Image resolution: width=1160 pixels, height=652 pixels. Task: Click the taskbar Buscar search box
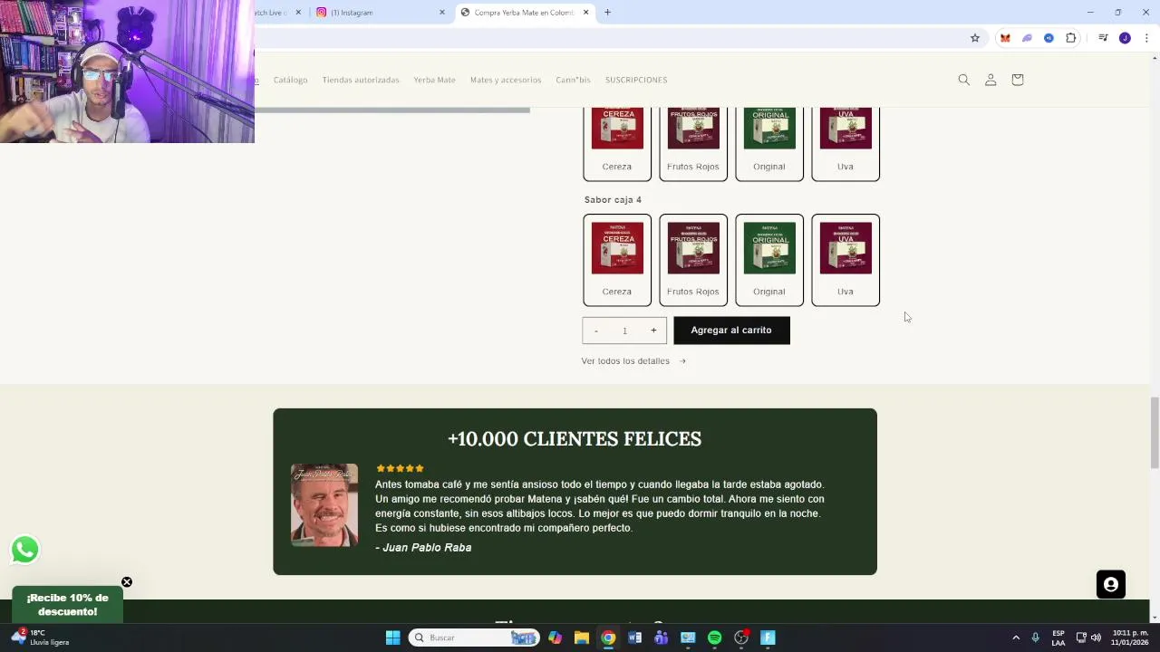pos(474,638)
